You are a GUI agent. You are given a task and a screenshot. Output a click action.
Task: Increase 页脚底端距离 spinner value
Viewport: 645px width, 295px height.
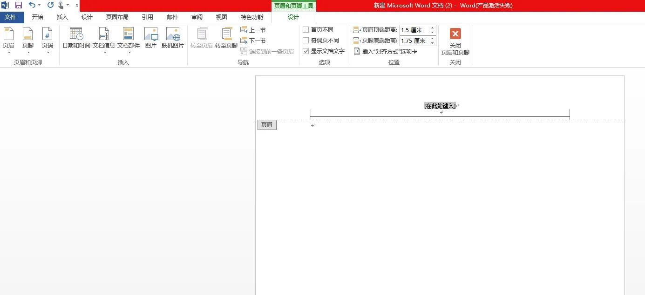pos(433,39)
